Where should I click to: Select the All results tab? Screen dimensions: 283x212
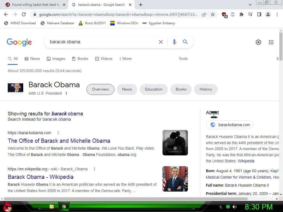(13, 59)
